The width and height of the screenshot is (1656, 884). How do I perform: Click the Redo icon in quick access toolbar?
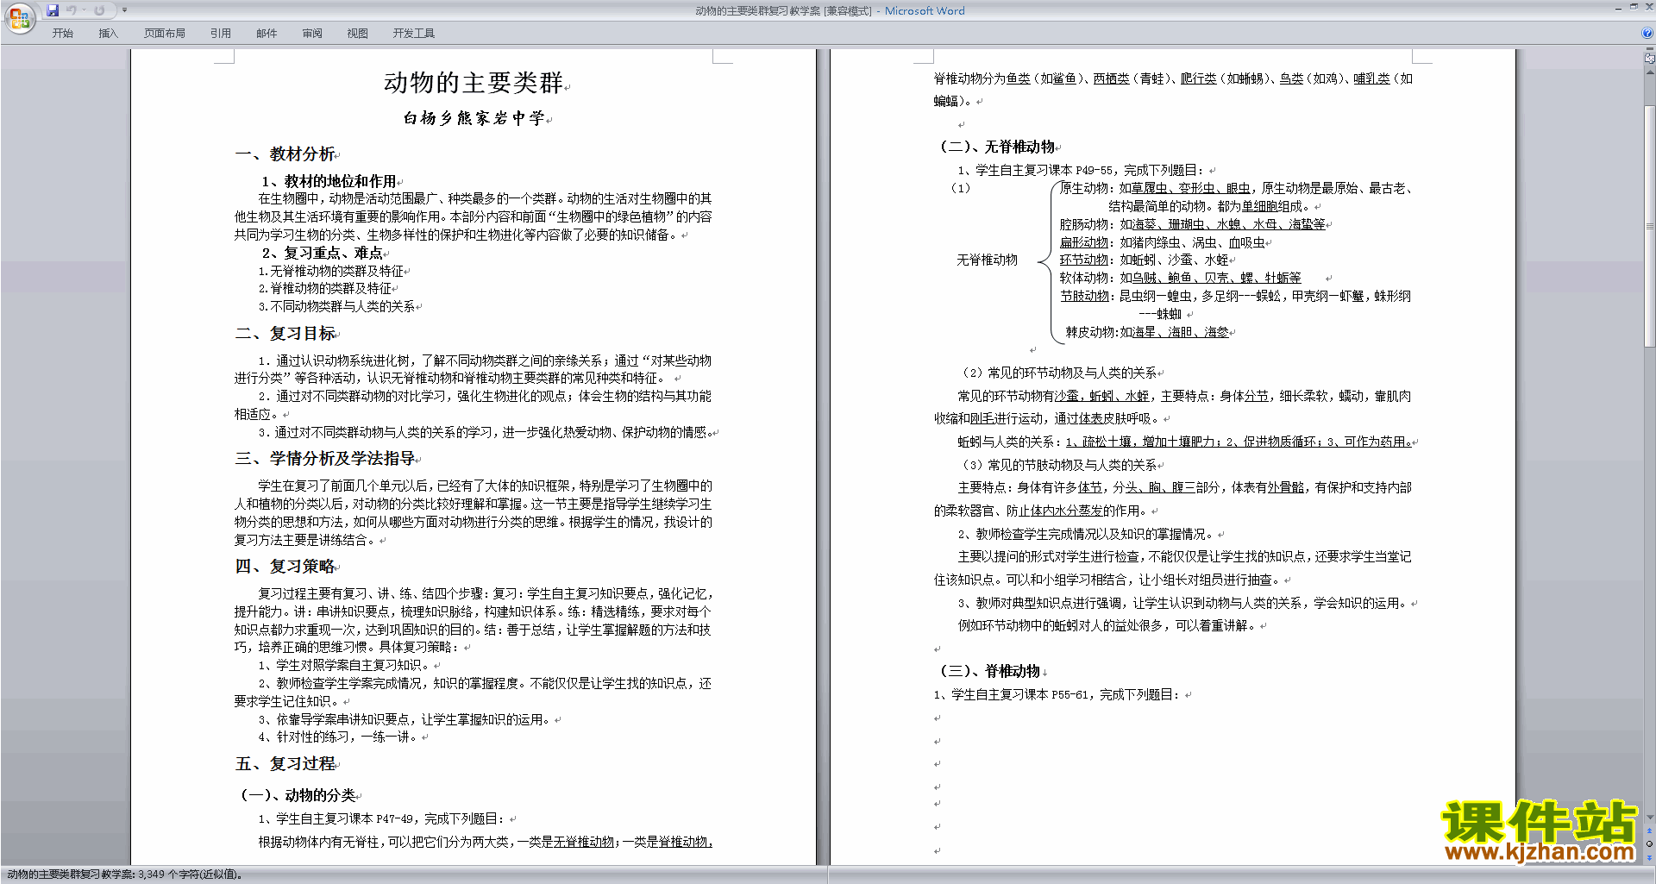coord(99,10)
